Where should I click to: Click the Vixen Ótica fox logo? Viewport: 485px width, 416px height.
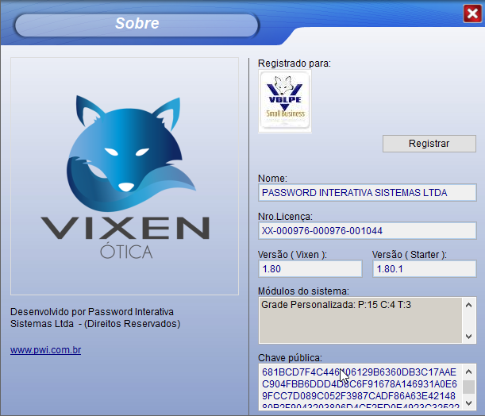[x=125, y=176]
